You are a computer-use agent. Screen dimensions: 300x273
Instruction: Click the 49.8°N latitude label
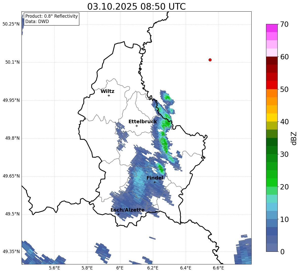12,138
